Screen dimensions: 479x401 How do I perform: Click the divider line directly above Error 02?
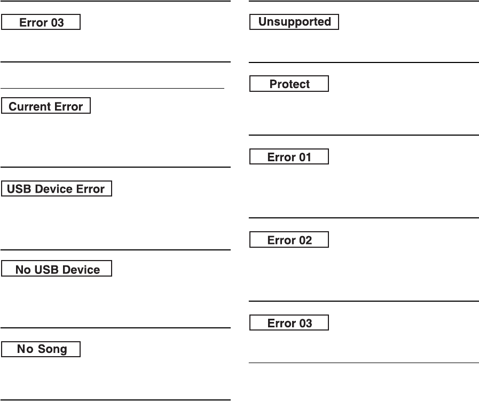pyautogui.click(x=364, y=218)
